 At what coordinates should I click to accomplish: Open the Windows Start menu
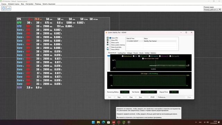point(93,122)
